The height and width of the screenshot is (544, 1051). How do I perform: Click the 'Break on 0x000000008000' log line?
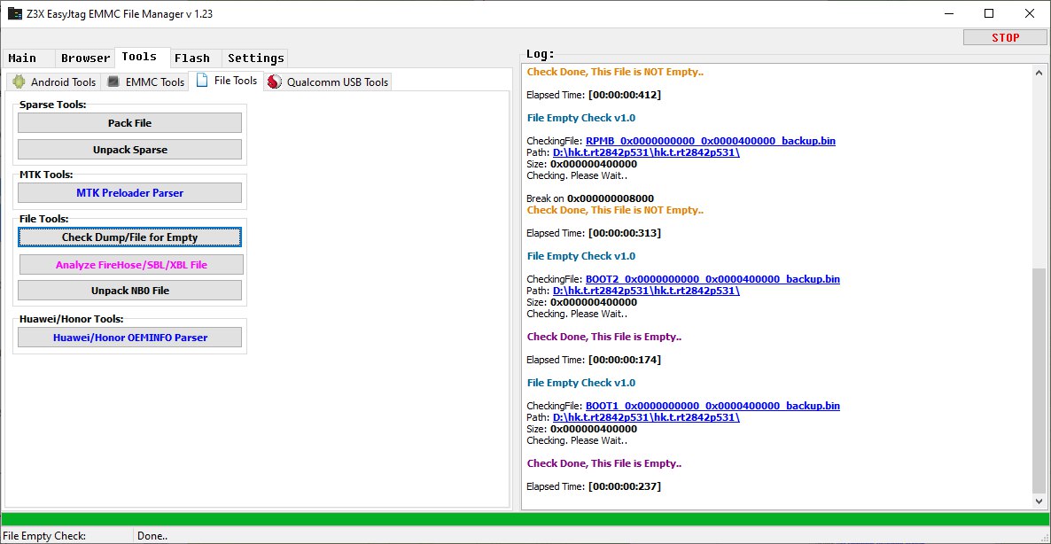pos(590,198)
